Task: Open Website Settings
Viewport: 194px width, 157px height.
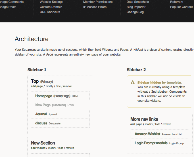Action: (x=51, y=2)
